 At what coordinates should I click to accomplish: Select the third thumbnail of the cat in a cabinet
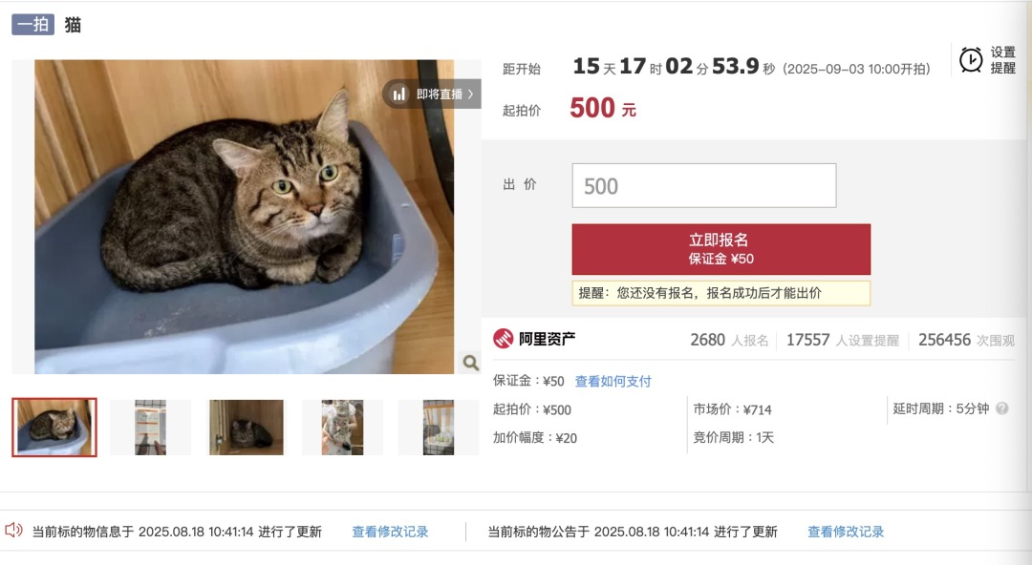coord(247,427)
